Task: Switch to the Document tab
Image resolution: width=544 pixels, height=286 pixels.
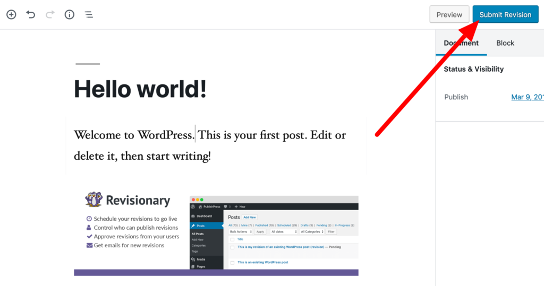Action: 461,43
